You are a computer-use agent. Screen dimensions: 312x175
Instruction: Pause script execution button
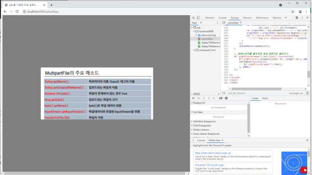point(193,98)
